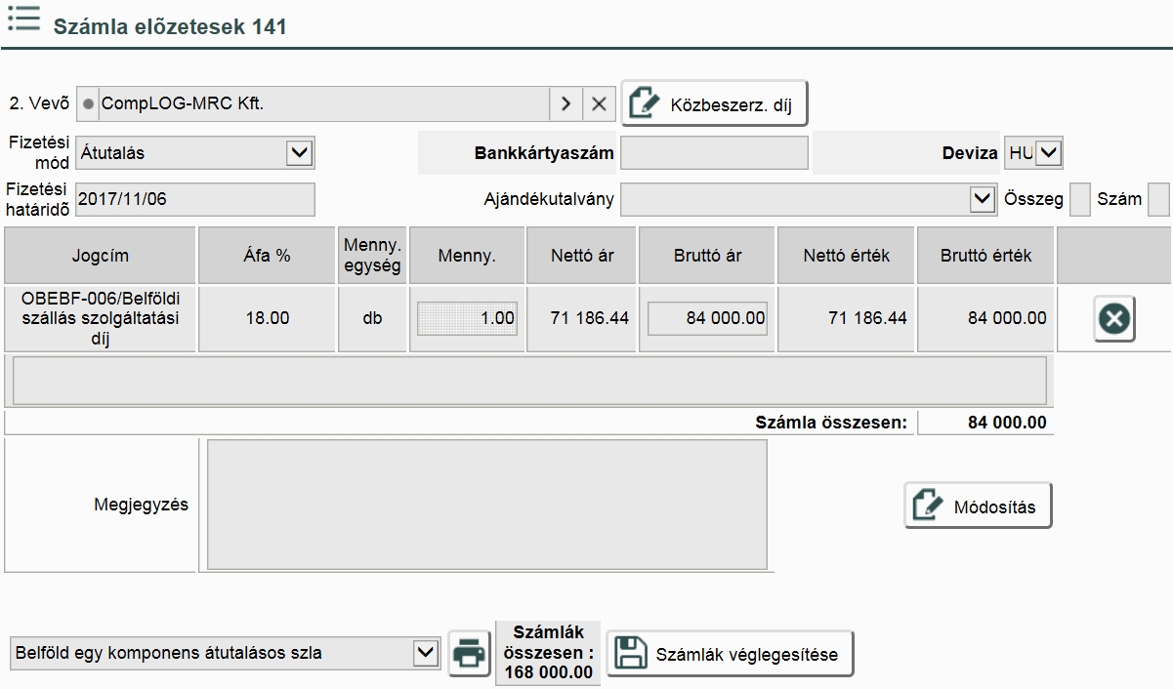The height and width of the screenshot is (689, 1173).
Task: Click the Bruttó ár field 84 000.00
Action: pos(707,318)
